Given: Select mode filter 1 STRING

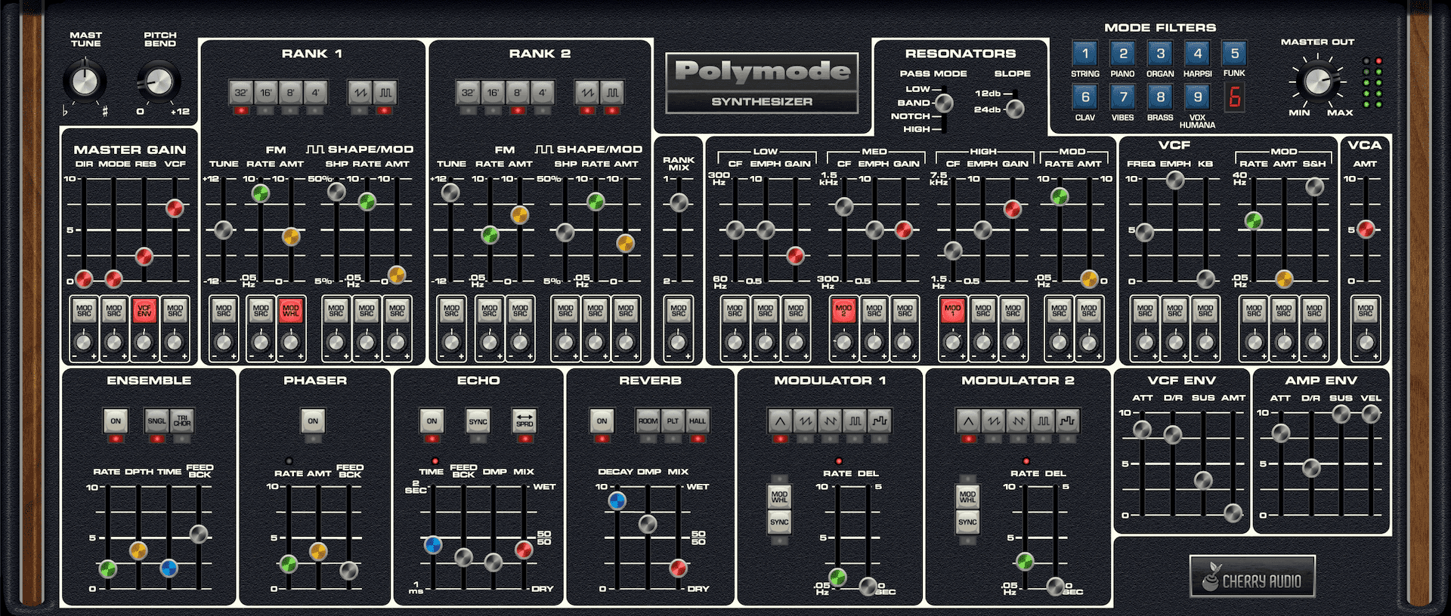Looking at the screenshot, I should (x=1085, y=54).
